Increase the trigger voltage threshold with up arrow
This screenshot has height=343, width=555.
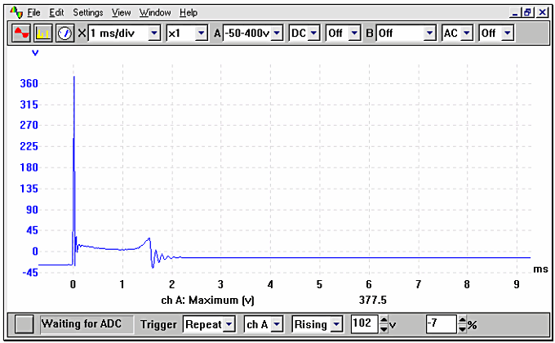pos(384,320)
